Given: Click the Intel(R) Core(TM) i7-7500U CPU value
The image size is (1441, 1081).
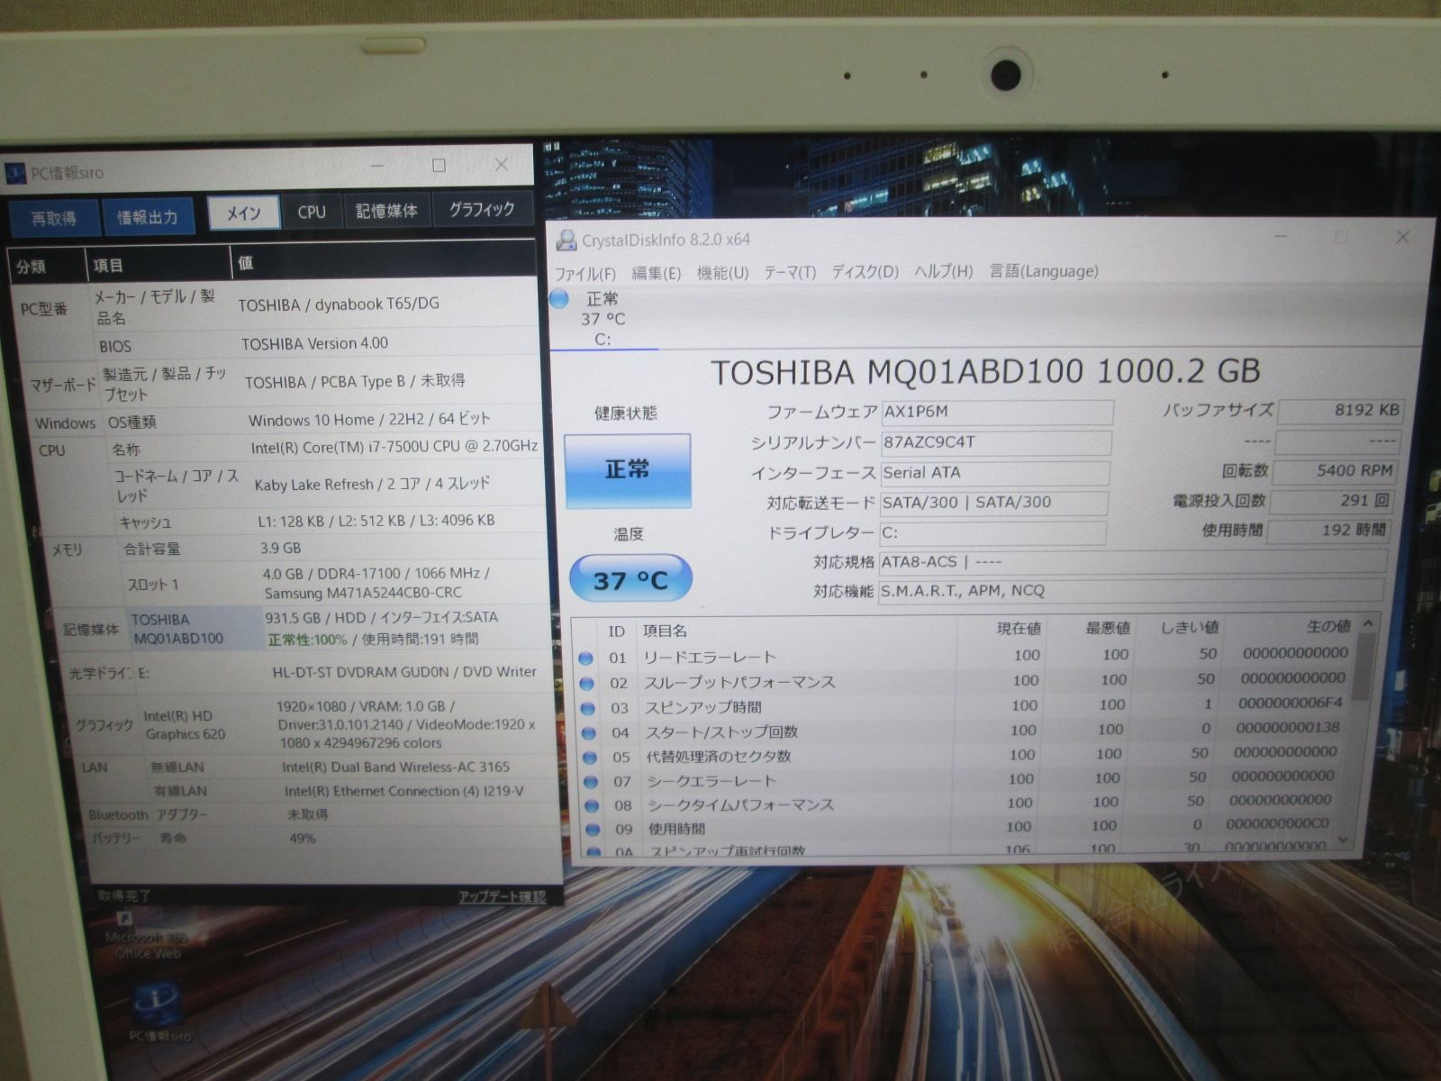Looking at the screenshot, I should pyautogui.click(x=394, y=446).
